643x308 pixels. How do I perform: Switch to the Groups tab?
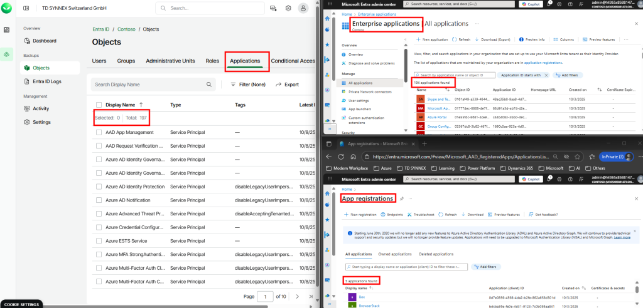(x=126, y=61)
